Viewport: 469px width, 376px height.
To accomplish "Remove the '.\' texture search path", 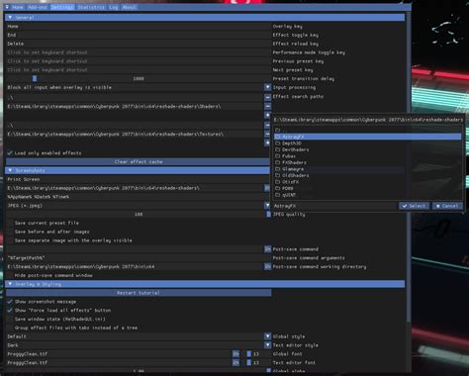I will pos(267,126).
